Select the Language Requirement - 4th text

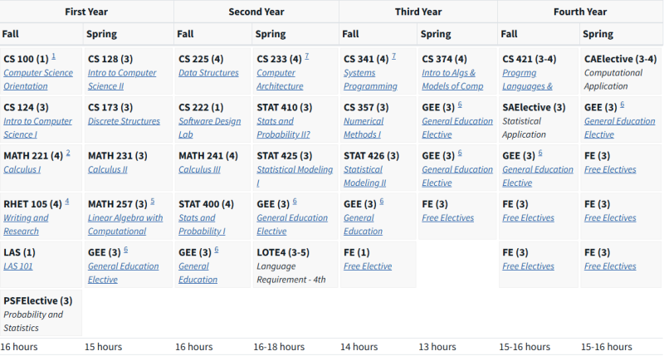291,273
